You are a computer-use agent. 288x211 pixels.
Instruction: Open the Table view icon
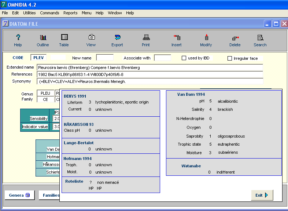64,37
